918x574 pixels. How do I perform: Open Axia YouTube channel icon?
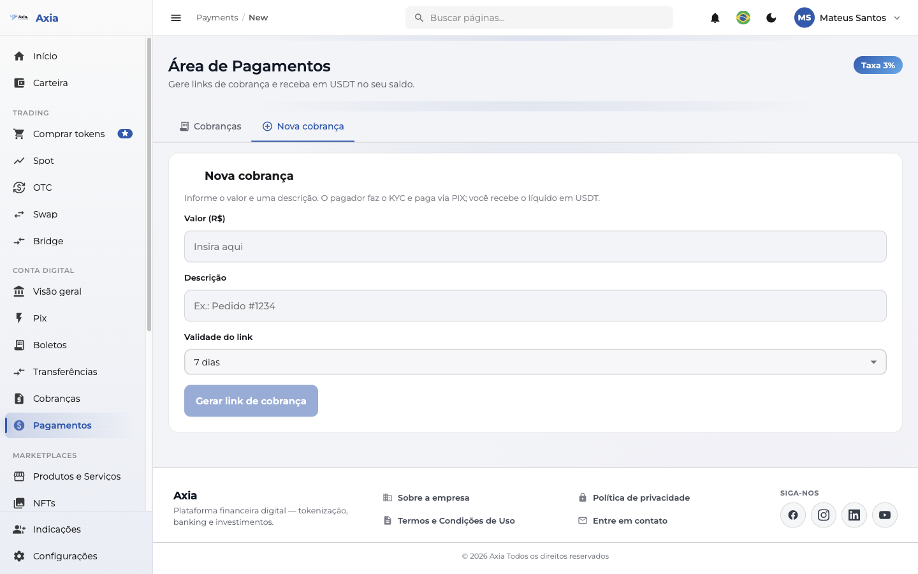[885, 515]
